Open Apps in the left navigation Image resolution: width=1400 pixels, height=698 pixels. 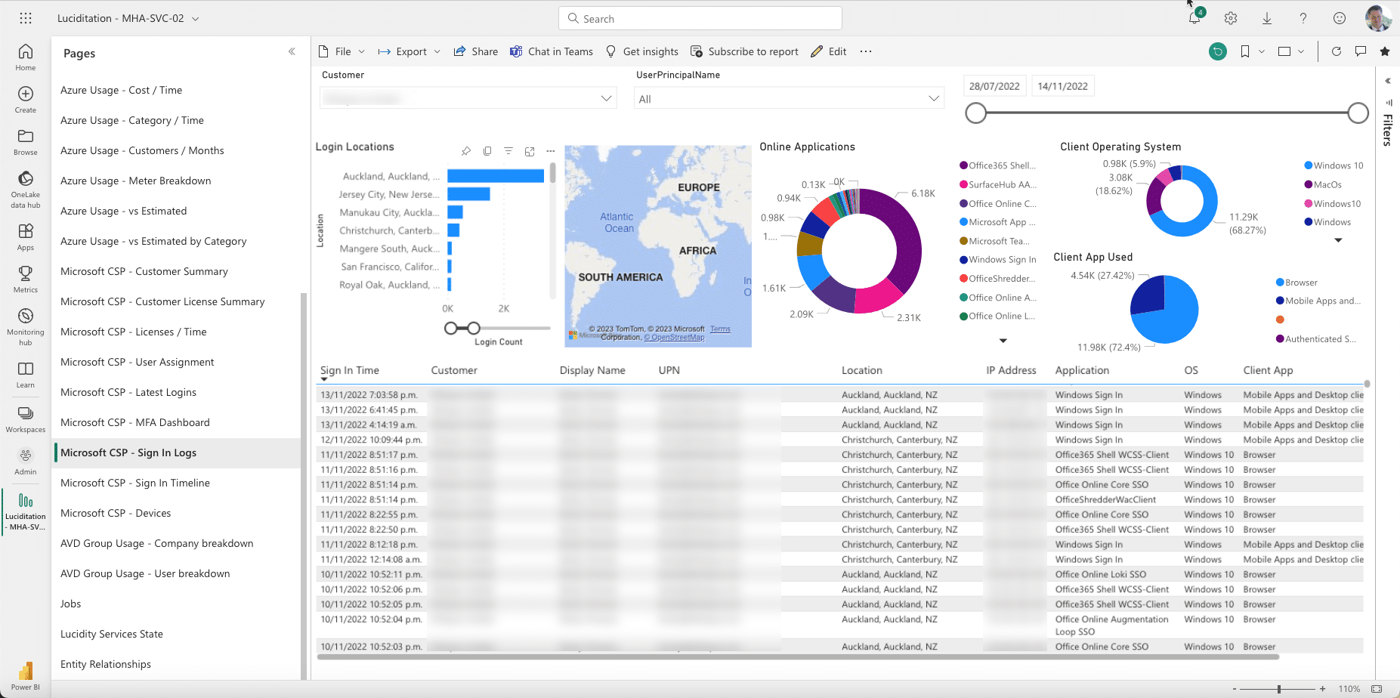pos(26,237)
